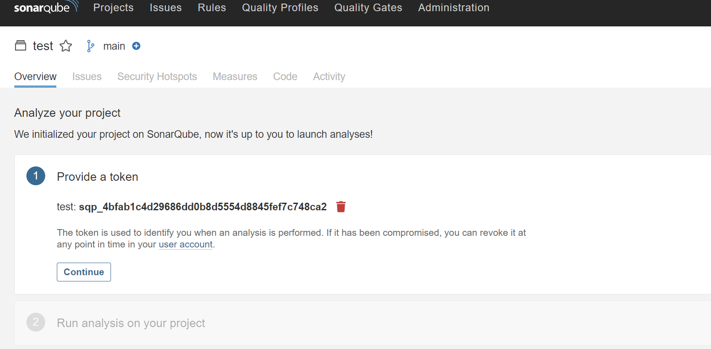Star the test project as favorite
Viewport: 711px width, 349px height.
[x=66, y=46]
